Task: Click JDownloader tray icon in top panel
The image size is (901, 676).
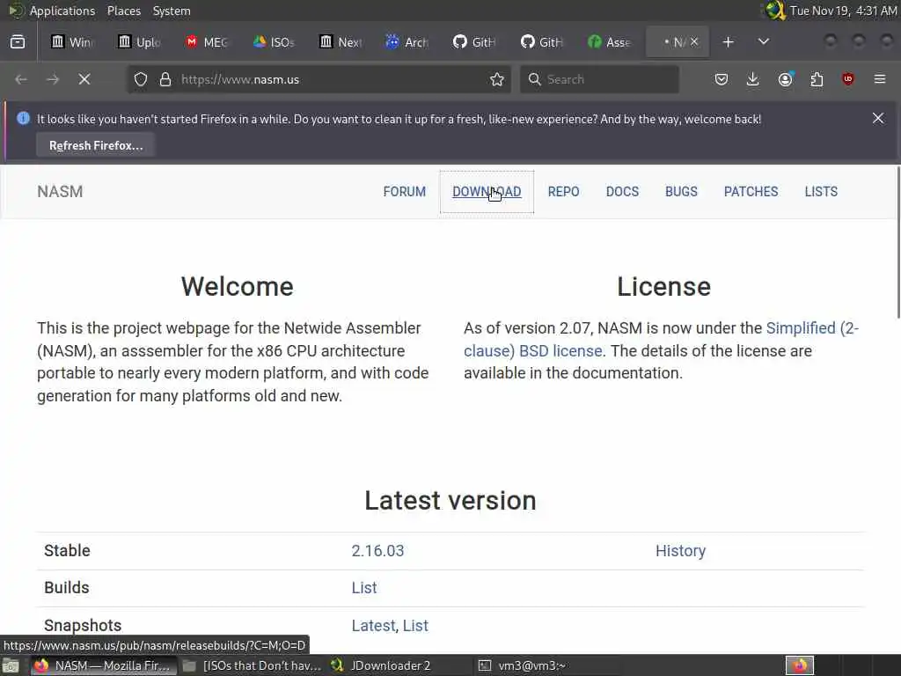Action: (x=775, y=11)
